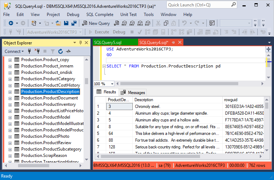This screenshot has width=274, height=180.
Task: Click the navigate backward arrow icon
Action: tap(11, 23)
